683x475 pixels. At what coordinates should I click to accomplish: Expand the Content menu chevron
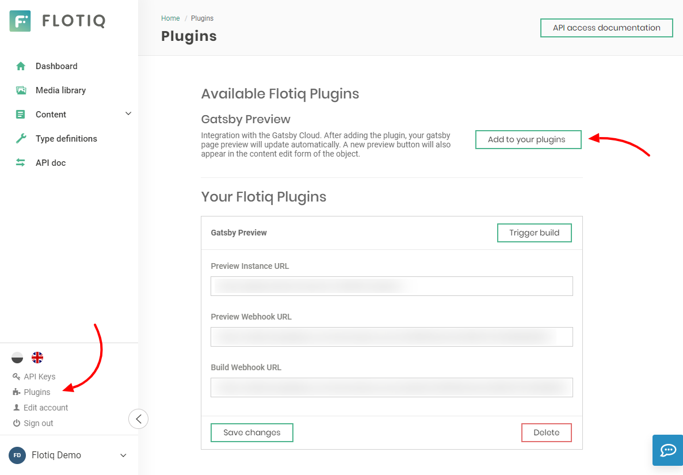(x=128, y=114)
